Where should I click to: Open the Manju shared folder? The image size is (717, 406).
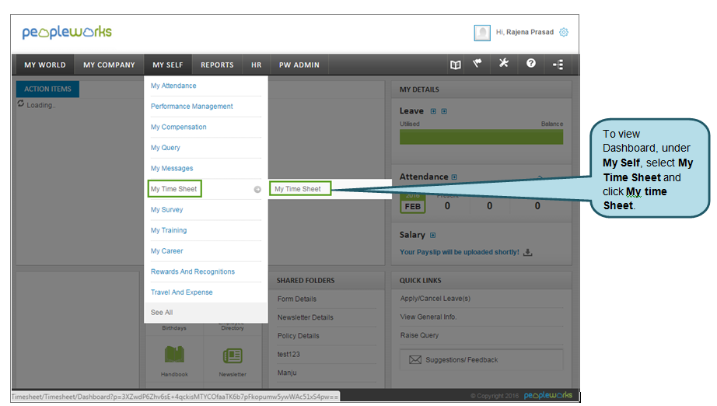click(287, 373)
